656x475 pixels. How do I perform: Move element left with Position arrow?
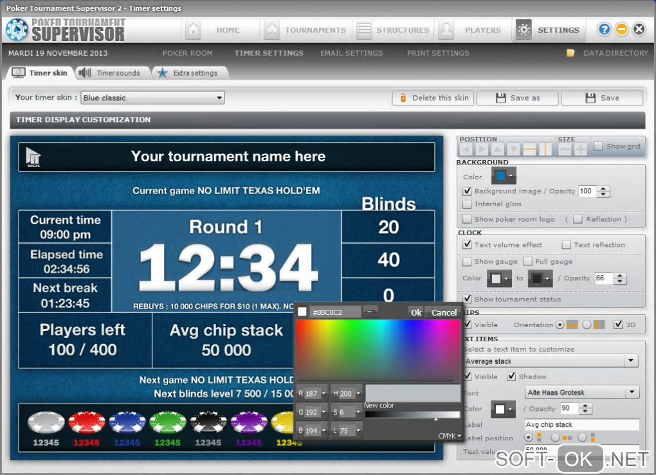pyautogui.click(x=466, y=149)
